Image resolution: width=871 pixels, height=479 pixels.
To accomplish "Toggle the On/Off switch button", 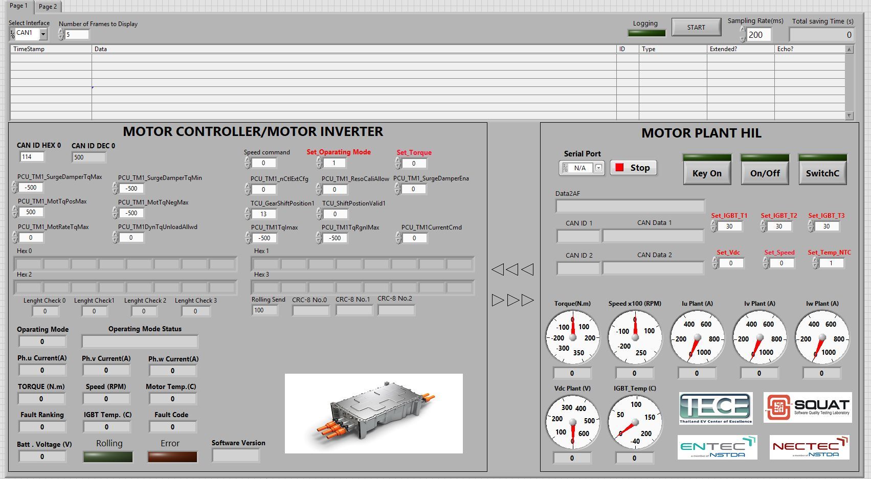I will coord(765,173).
